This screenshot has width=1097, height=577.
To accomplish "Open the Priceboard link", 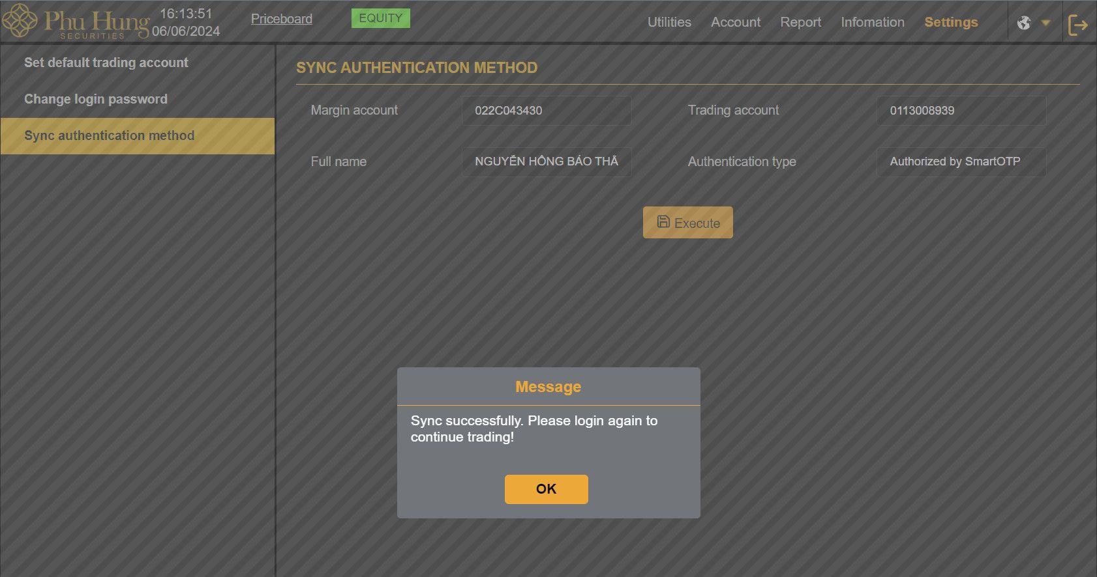I will [281, 19].
